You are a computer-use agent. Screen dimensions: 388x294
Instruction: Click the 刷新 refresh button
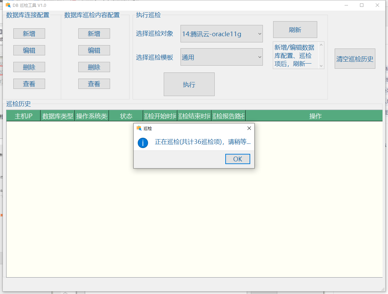click(295, 30)
